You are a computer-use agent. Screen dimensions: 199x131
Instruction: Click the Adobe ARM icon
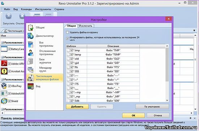(x=4, y=63)
